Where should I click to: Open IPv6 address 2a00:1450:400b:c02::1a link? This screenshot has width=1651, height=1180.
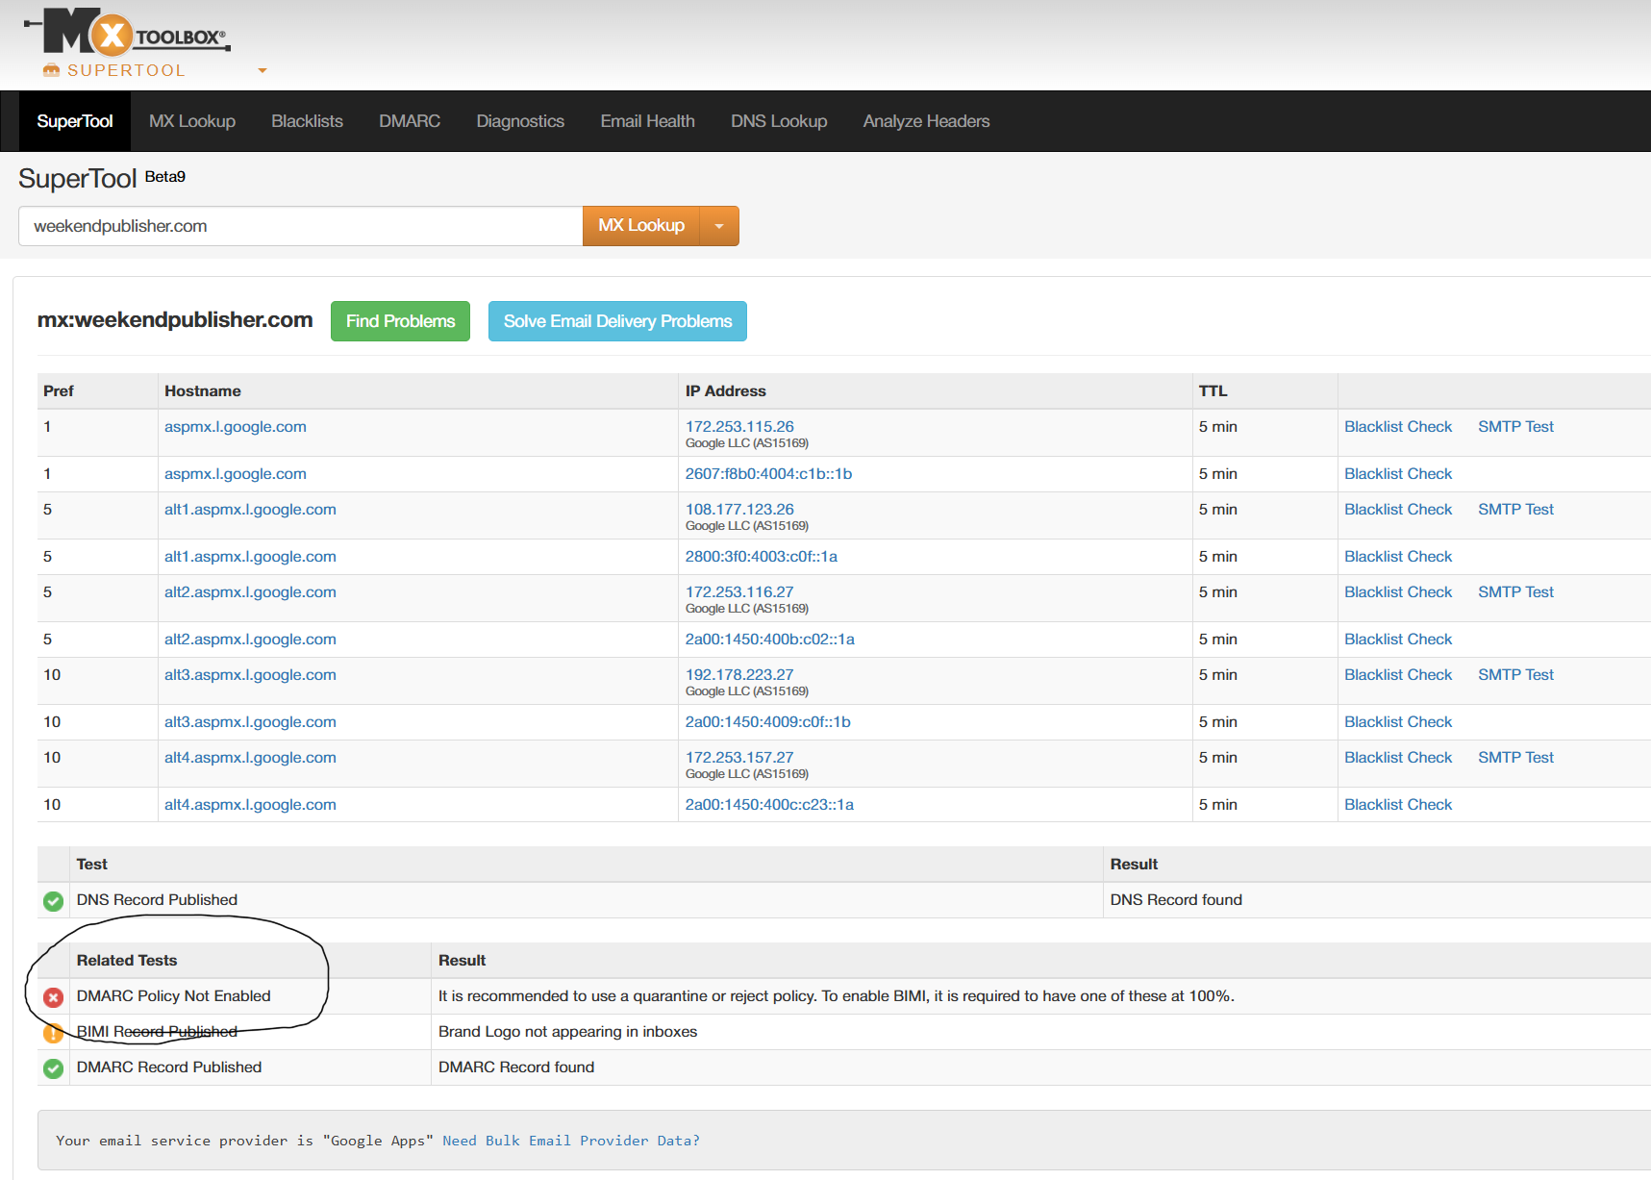coord(770,640)
